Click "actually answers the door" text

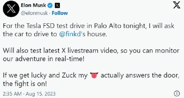point(140,76)
